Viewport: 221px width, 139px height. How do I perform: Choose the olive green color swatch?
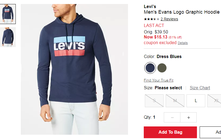pos(162,68)
